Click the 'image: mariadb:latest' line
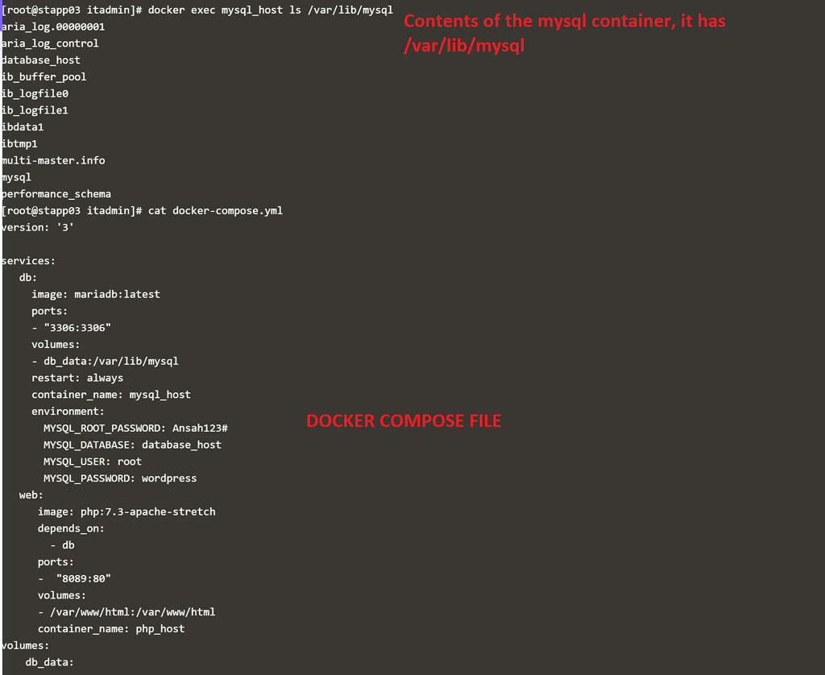The width and height of the screenshot is (825, 675). [96, 294]
